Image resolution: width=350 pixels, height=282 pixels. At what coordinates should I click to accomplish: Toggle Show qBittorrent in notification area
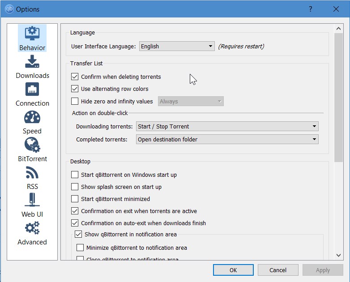78,234
